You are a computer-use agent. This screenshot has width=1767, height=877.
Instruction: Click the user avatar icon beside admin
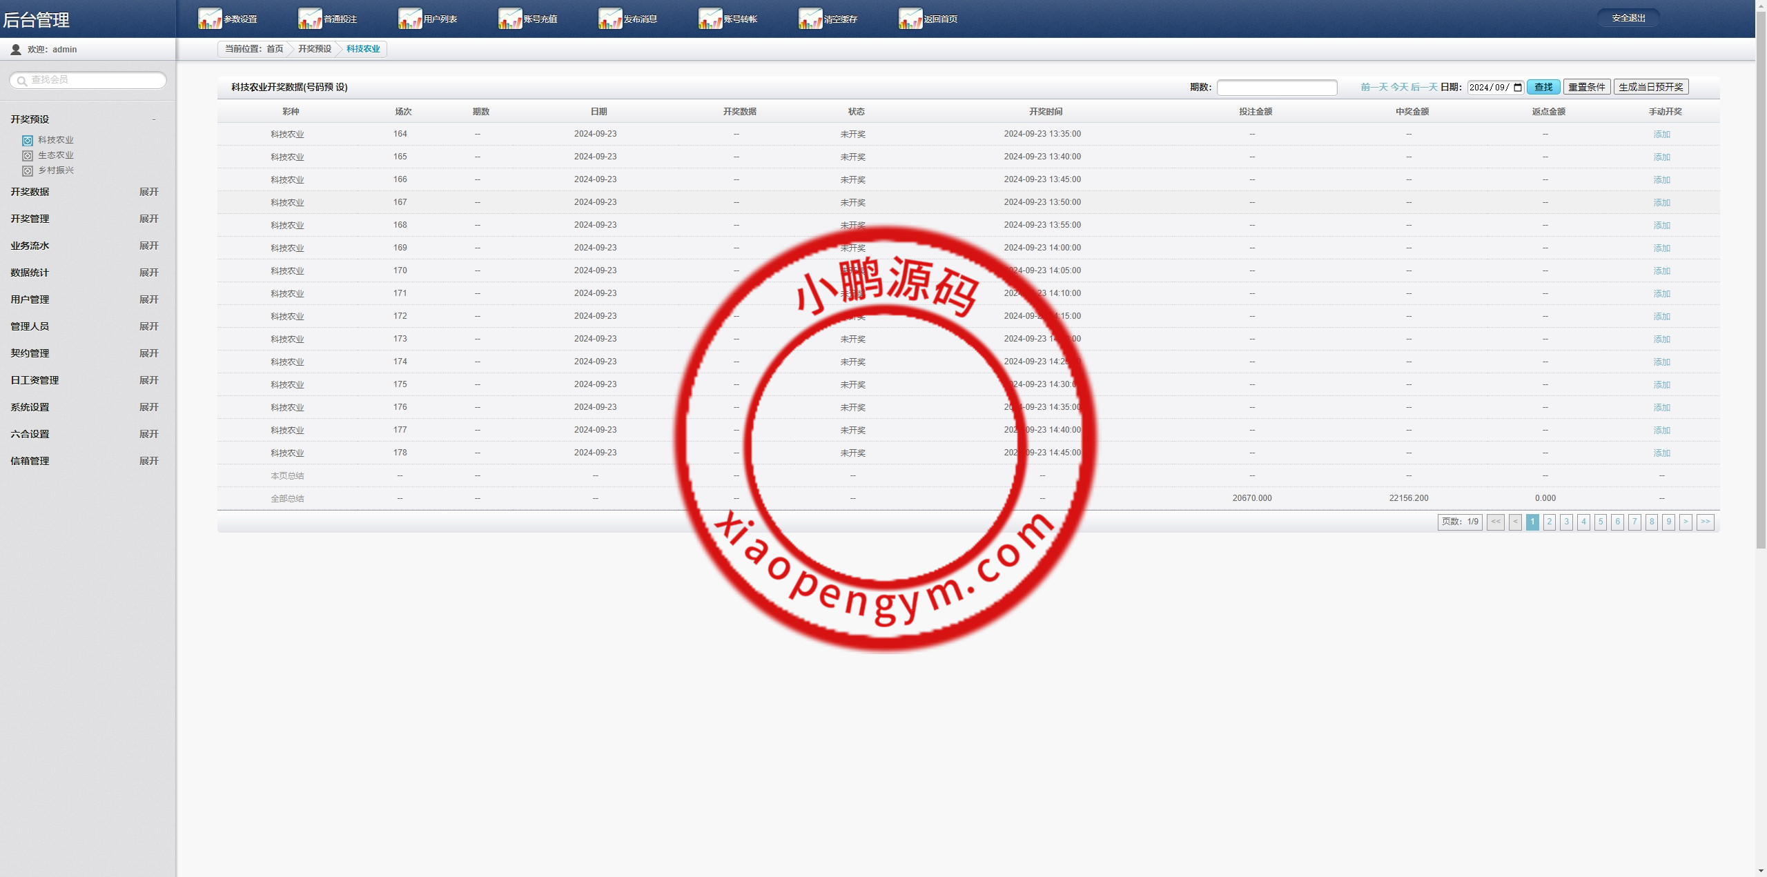click(16, 50)
